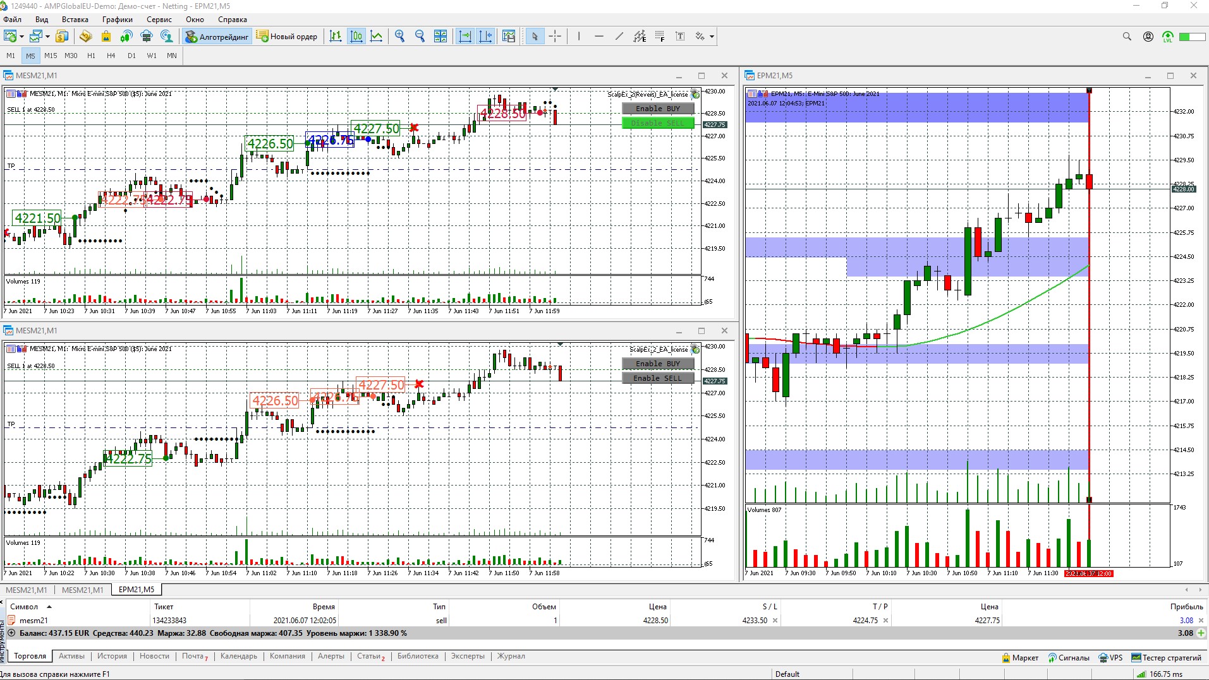This screenshot has height=680, width=1209.
Task: Click the gold coins toolbar icon
Action: 86,37
